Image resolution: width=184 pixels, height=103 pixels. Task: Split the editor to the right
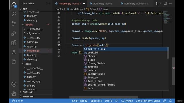pos(165,3)
